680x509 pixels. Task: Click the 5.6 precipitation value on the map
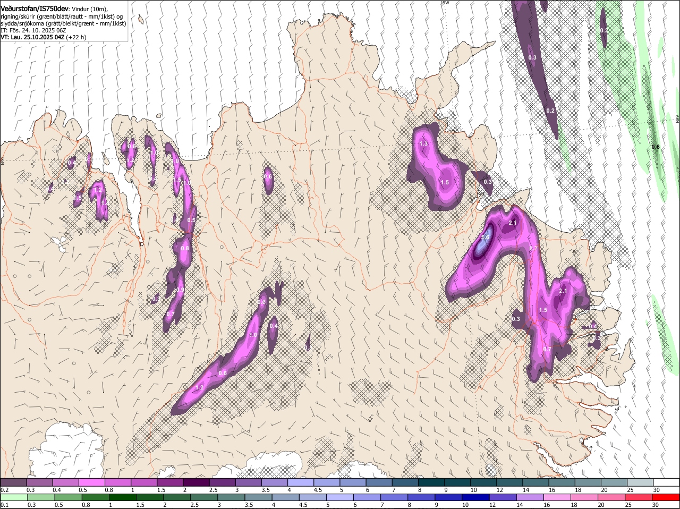coord(485,237)
